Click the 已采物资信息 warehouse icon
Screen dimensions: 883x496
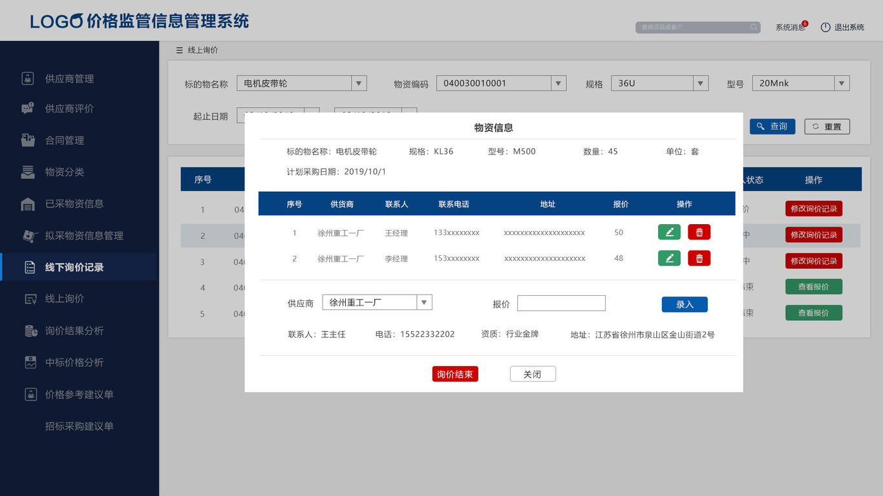click(x=28, y=203)
